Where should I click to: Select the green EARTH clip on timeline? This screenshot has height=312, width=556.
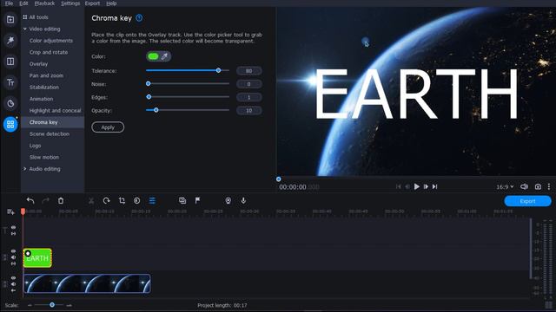click(x=37, y=258)
